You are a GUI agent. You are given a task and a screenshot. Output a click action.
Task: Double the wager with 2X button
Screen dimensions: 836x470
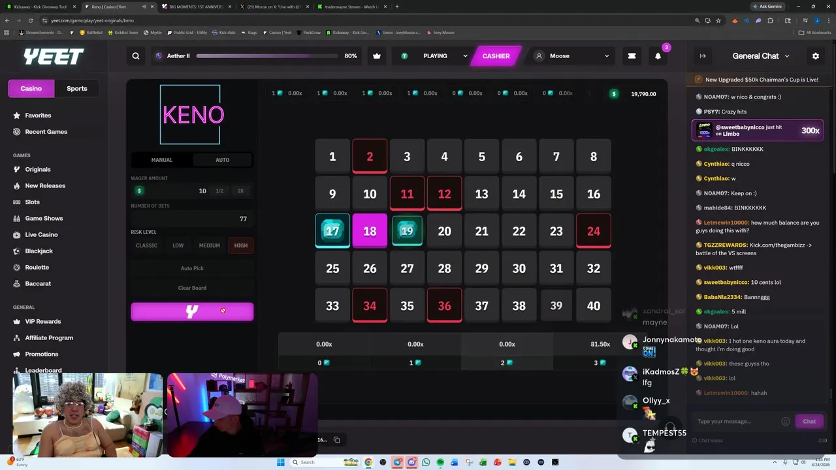(240, 191)
